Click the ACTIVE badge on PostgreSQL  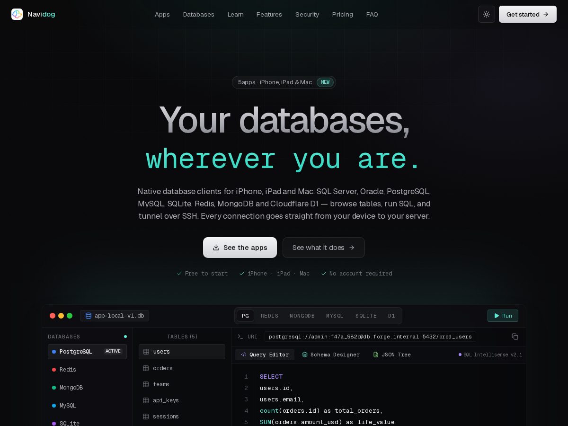click(x=113, y=351)
